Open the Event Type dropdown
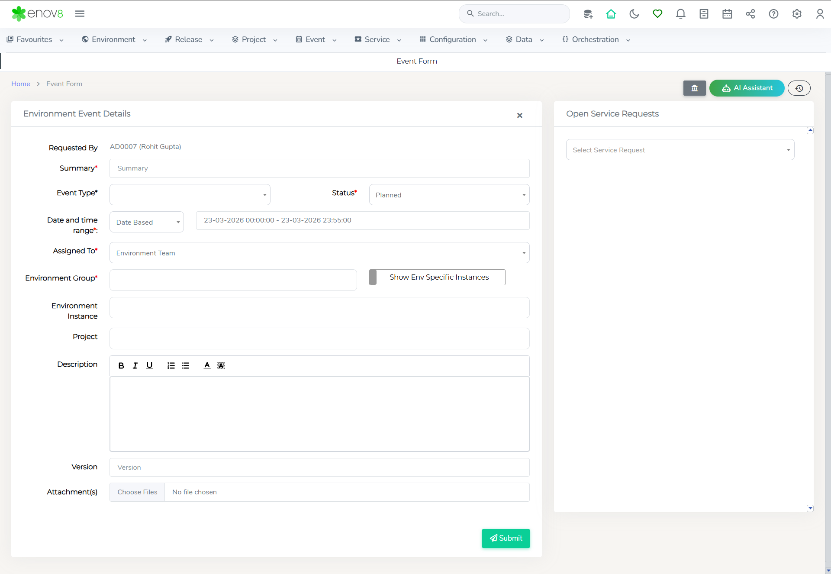The height and width of the screenshot is (574, 831). click(x=190, y=195)
